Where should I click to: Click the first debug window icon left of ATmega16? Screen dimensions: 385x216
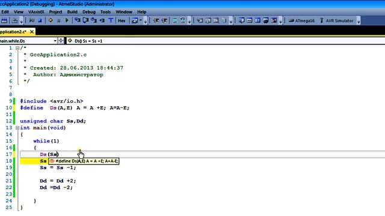[241, 20]
